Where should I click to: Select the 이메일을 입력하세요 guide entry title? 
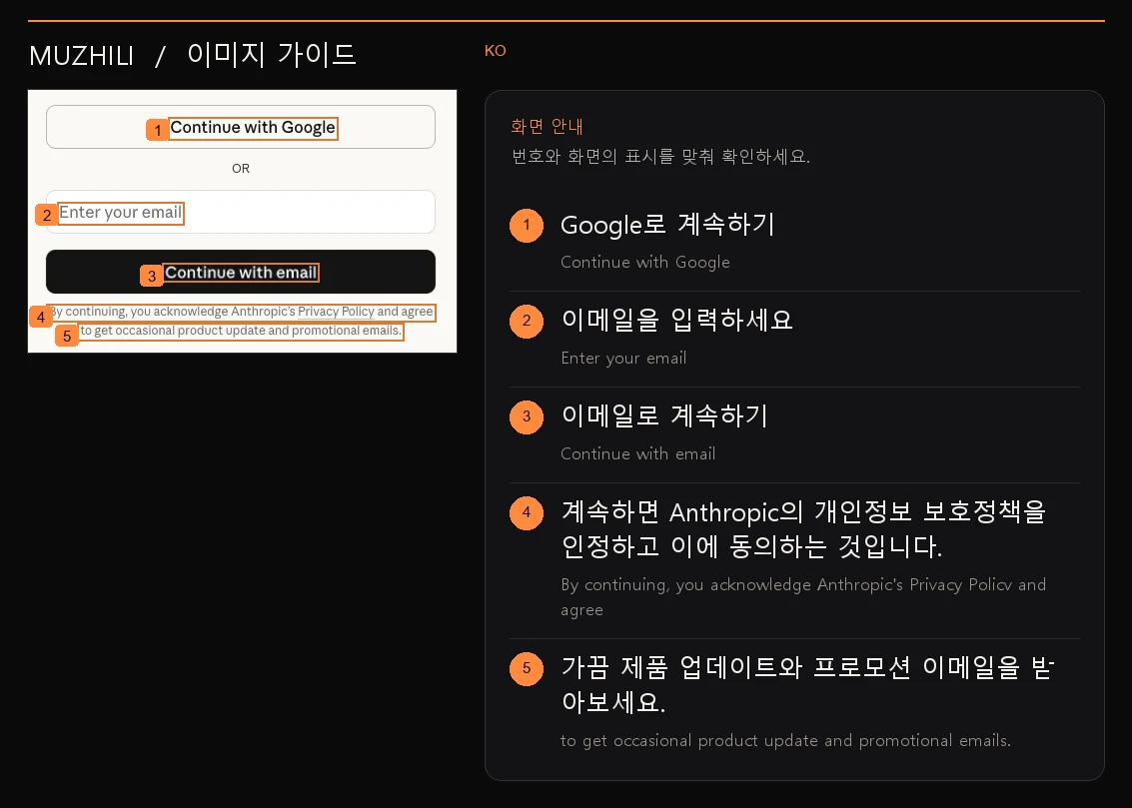pos(677,320)
